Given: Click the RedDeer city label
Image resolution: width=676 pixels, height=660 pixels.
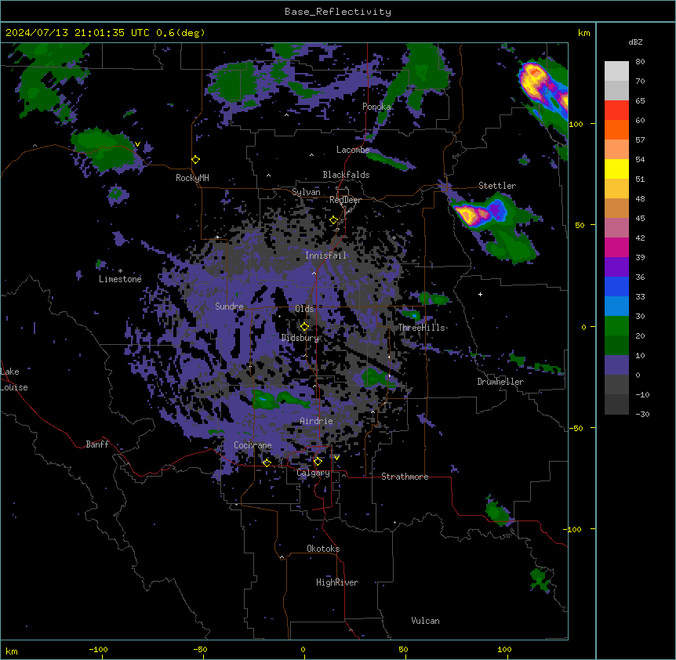Looking at the screenshot, I should [346, 200].
